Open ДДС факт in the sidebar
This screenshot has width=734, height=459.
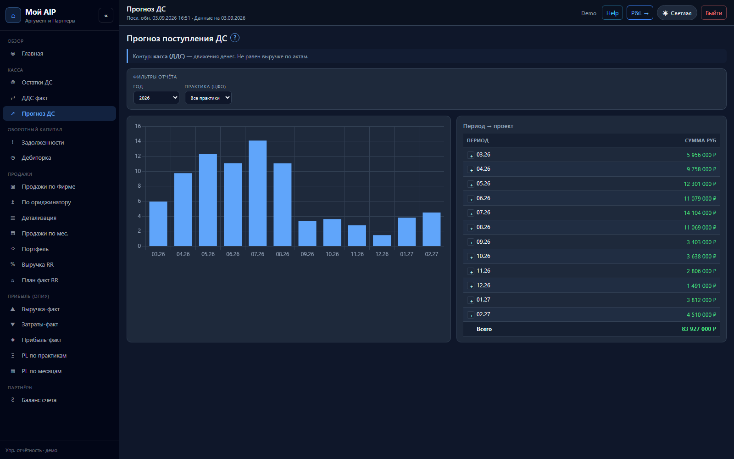59,98
